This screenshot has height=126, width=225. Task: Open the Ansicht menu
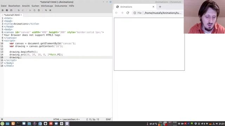pos(26,6)
